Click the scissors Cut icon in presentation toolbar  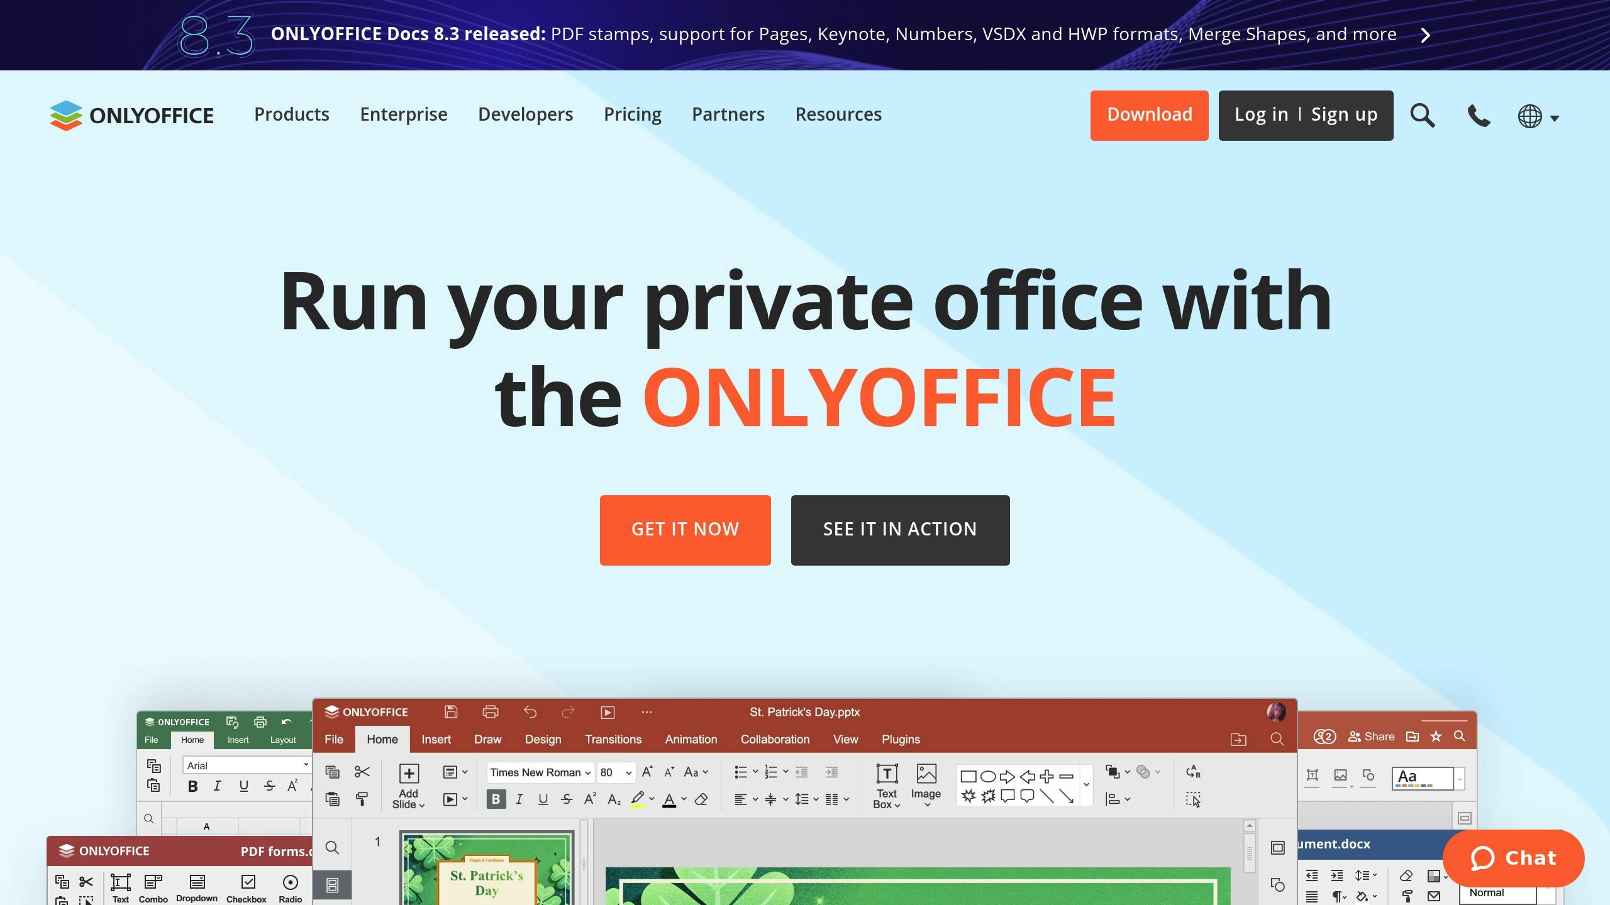point(362,772)
